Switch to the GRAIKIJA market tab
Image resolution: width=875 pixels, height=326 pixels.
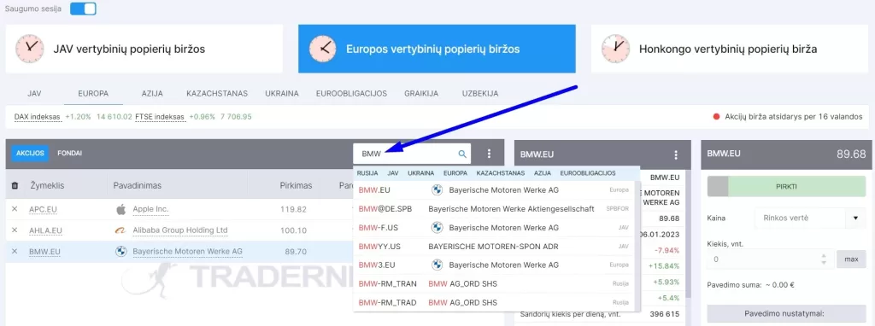[x=421, y=94]
